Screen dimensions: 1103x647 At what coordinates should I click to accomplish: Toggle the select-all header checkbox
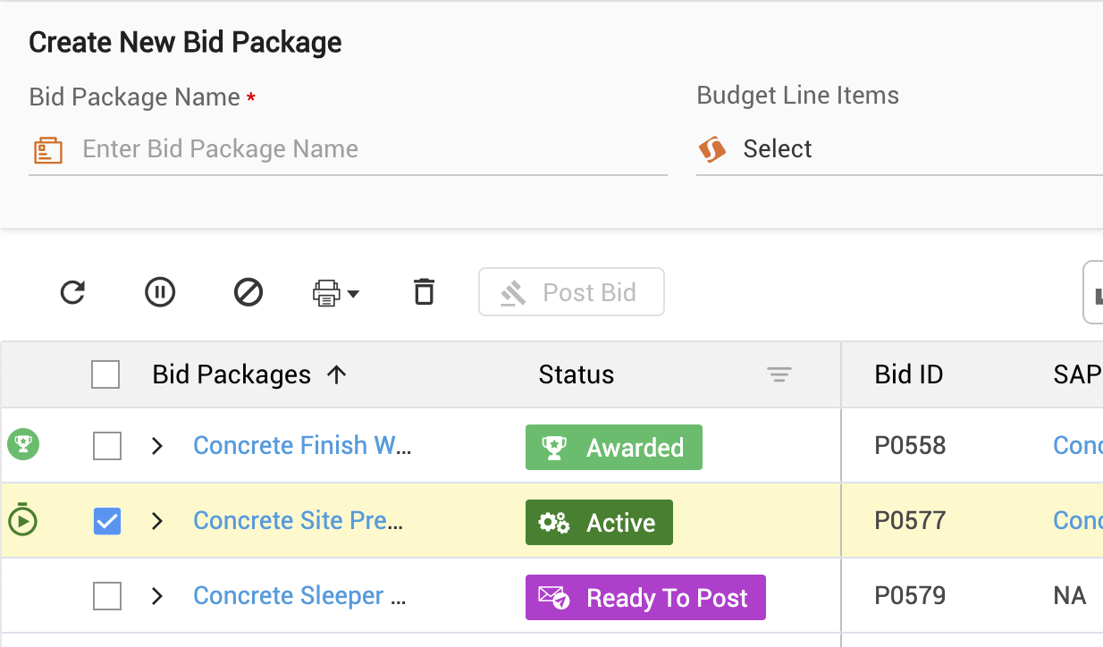tap(105, 374)
